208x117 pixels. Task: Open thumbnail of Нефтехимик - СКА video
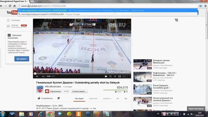(x=143, y=77)
